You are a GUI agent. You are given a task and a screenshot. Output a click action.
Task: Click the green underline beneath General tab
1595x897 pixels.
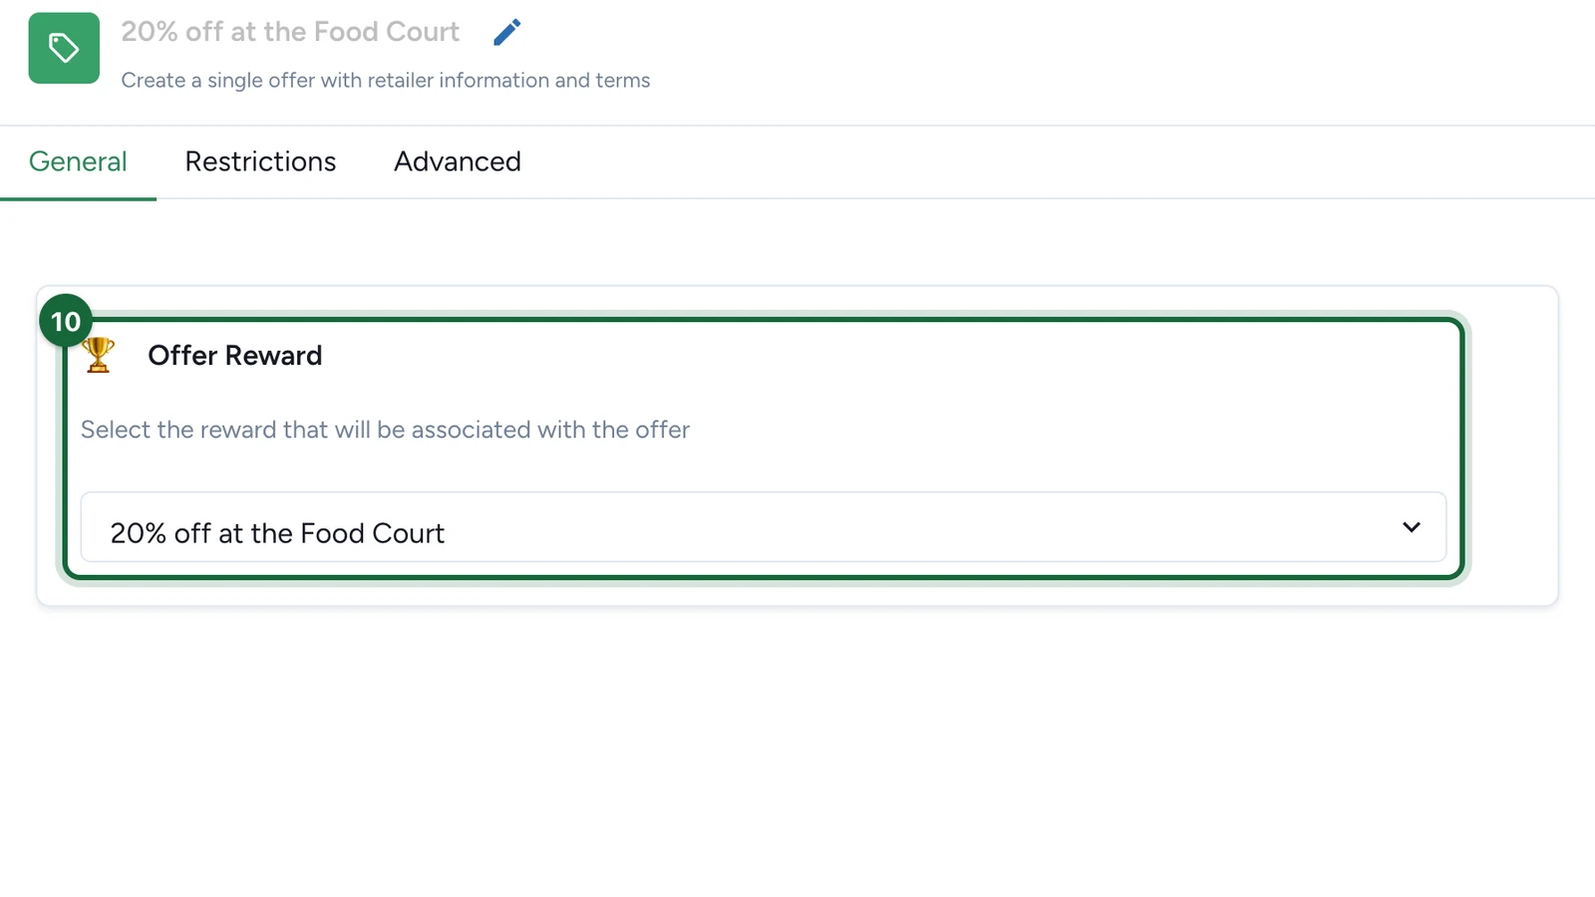pyautogui.click(x=78, y=198)
